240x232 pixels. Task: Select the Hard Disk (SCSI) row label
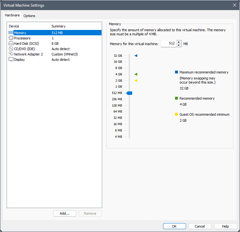coord(26,43)
